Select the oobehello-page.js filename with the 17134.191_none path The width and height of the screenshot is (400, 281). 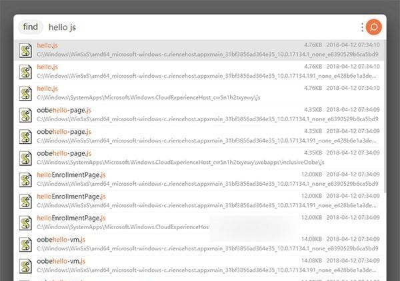pos(64,132)
